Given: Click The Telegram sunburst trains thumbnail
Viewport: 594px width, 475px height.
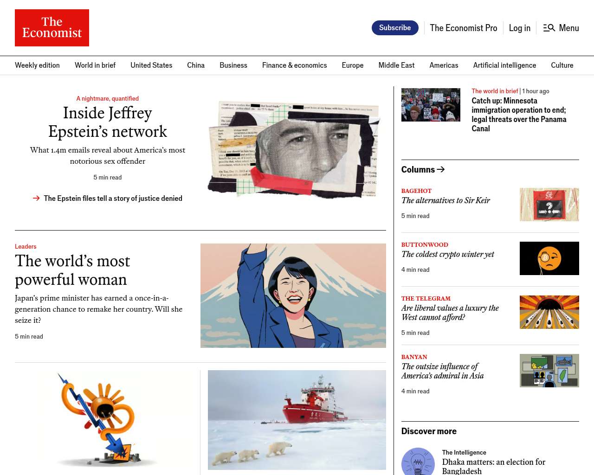Looking at the screenshot, I should pyautogui.click(x=549, y=312).
